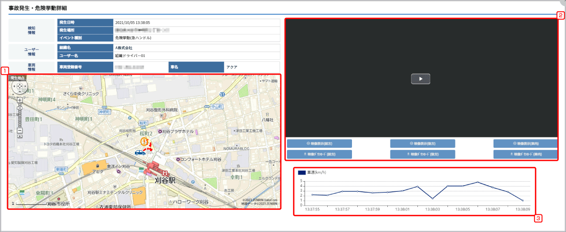566x232 pixels.
Task: Click the 刈谷駅 station icon
Action: [x=165, y=173]
